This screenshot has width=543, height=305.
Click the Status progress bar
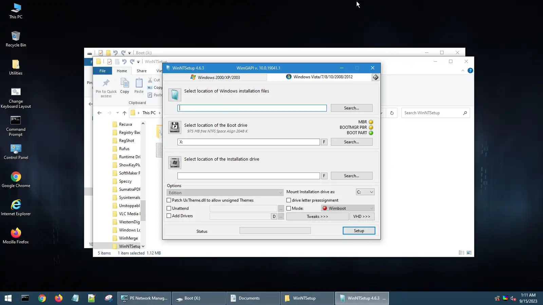tap(275, 230)
